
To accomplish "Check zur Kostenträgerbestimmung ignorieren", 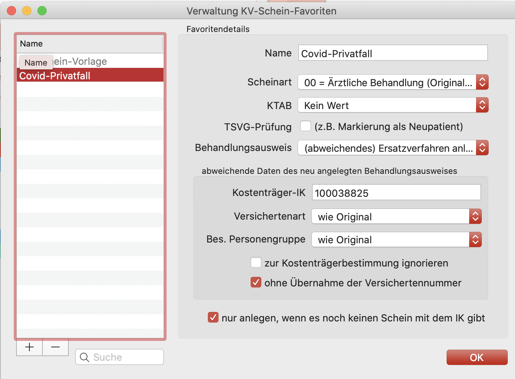I will (256, 262).
